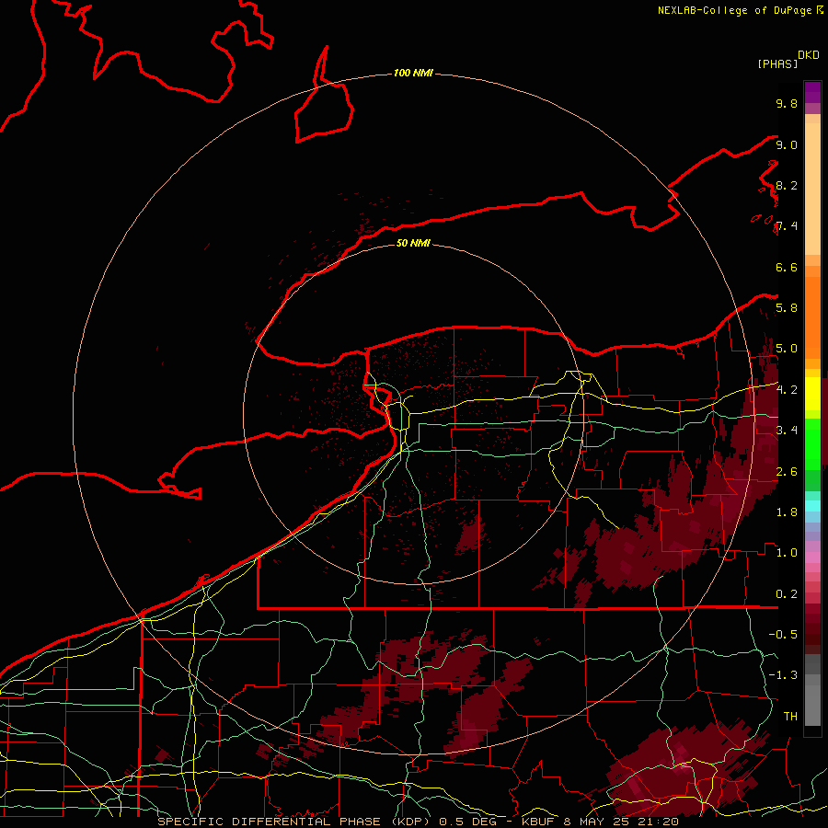
Task: Click the 1.8 legend value
Action: coord(787,512)
